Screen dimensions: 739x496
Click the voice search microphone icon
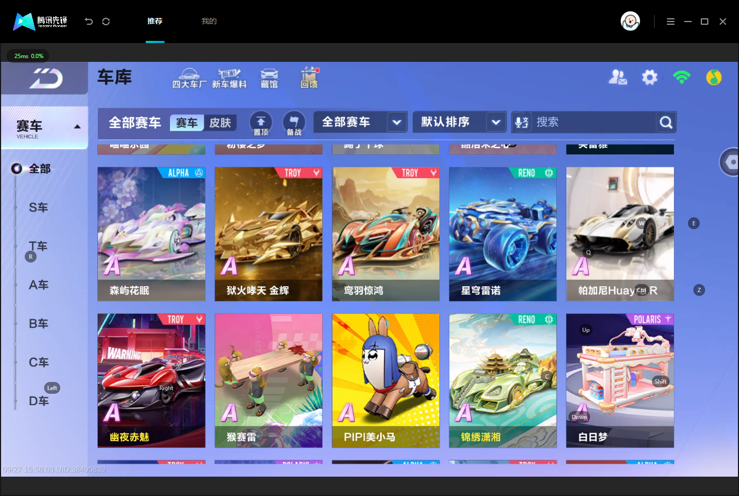click(x=521, y=123)
